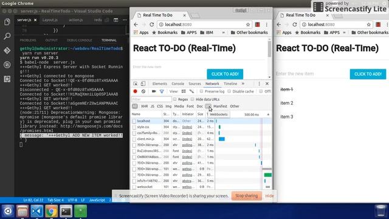Expand hidden bookmarks in left Chrome window
The image size is (389, 219).
coord(223,32)
